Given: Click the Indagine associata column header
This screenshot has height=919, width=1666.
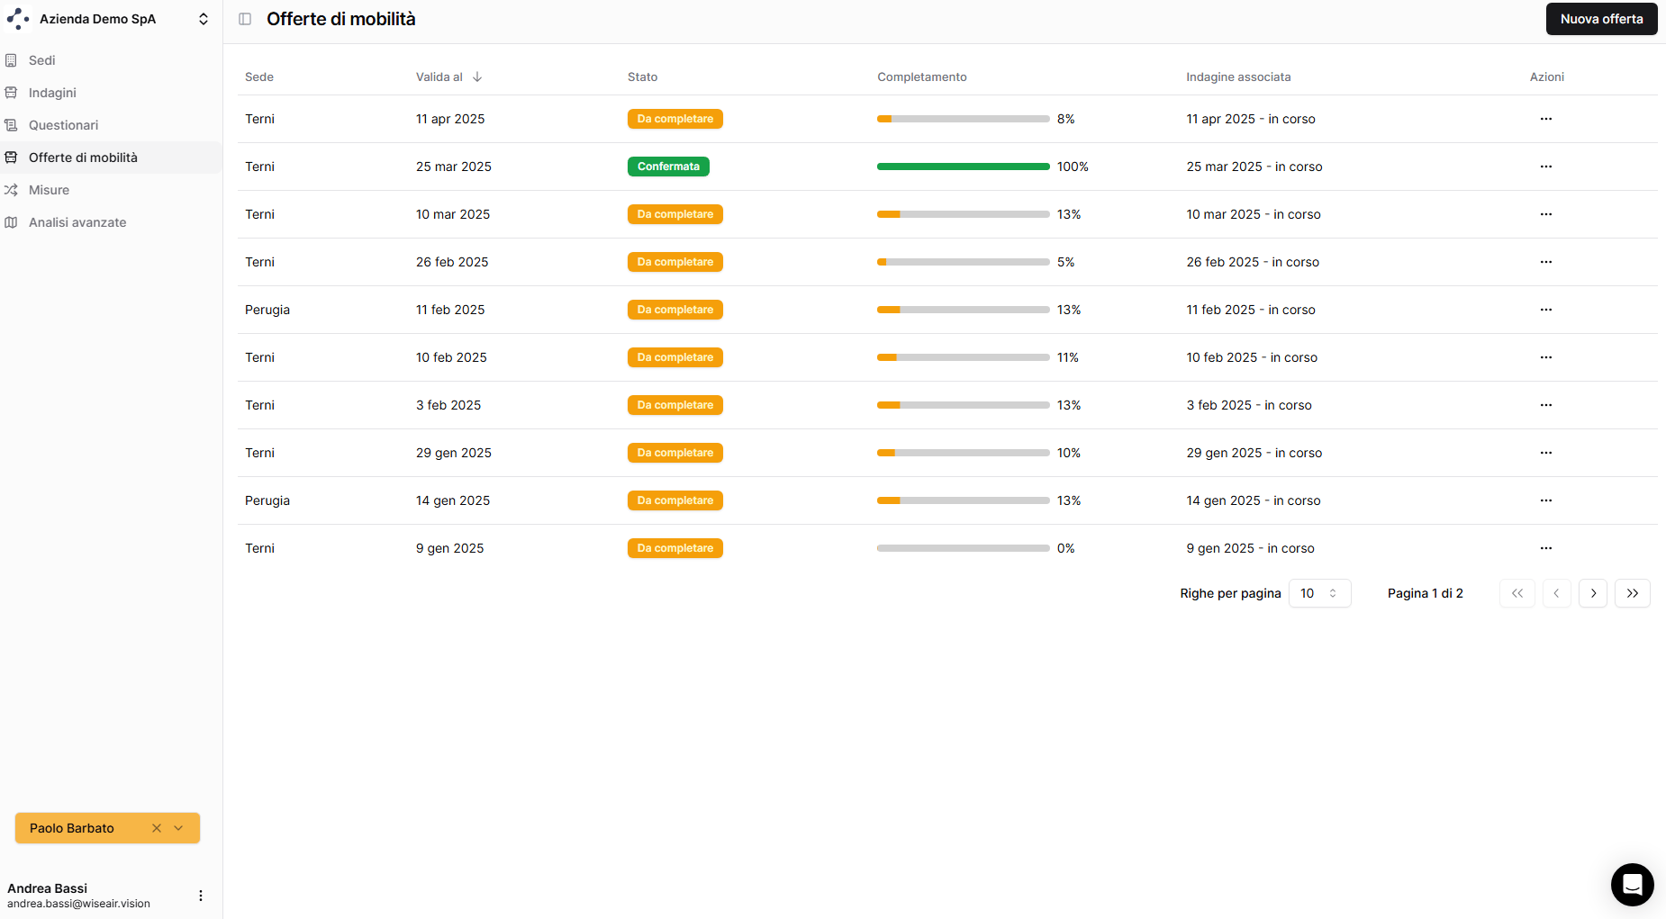Looking at the screenshot, I should pyautogui.click(x=1238, y=77).
